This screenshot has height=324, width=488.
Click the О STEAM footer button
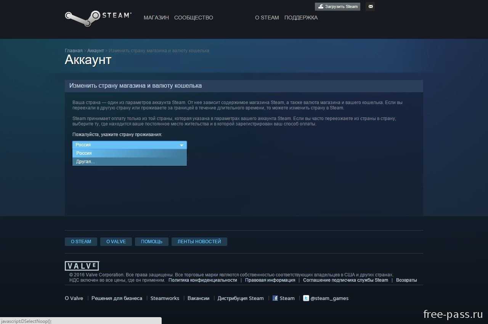click(x=81, y=242)
